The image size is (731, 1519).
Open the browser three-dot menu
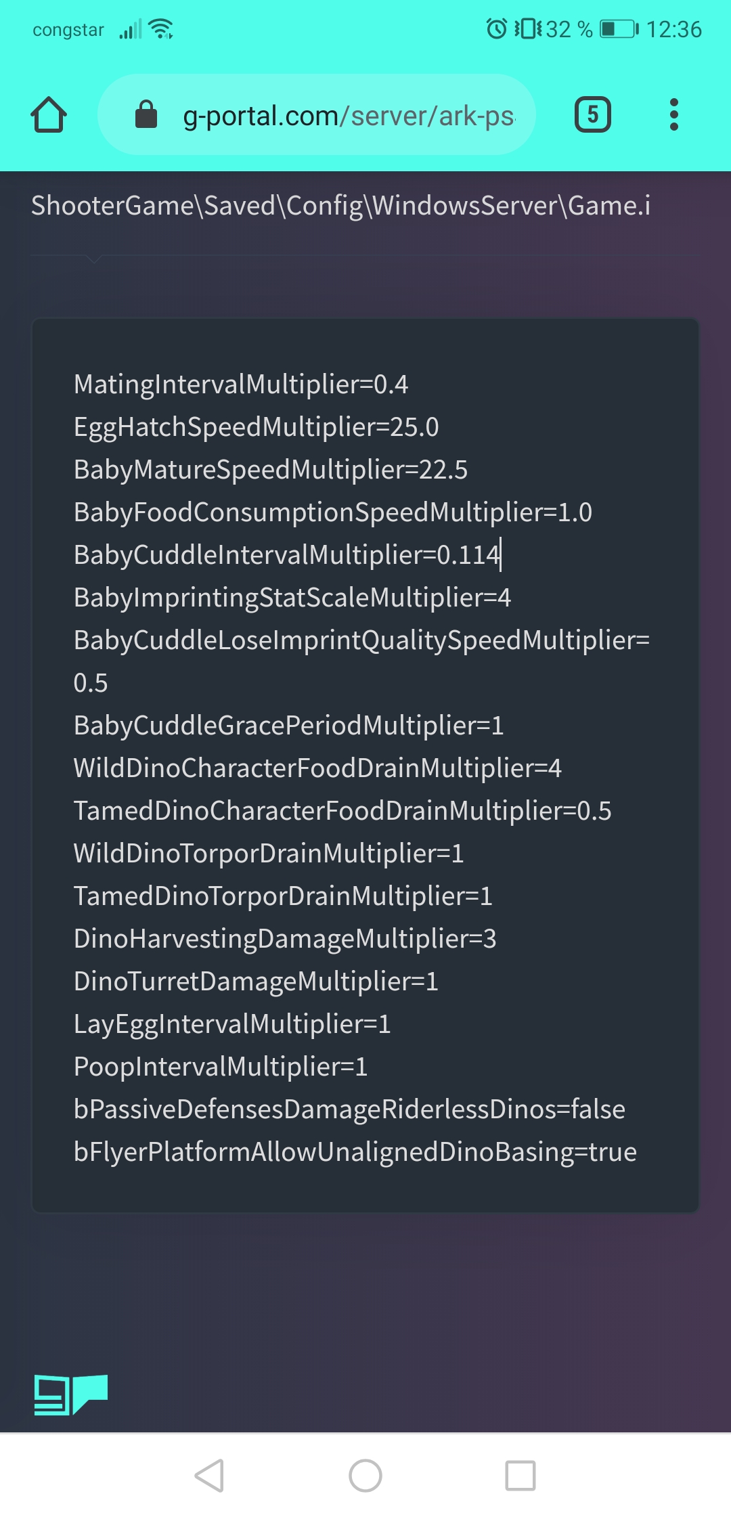coord(673,114)
